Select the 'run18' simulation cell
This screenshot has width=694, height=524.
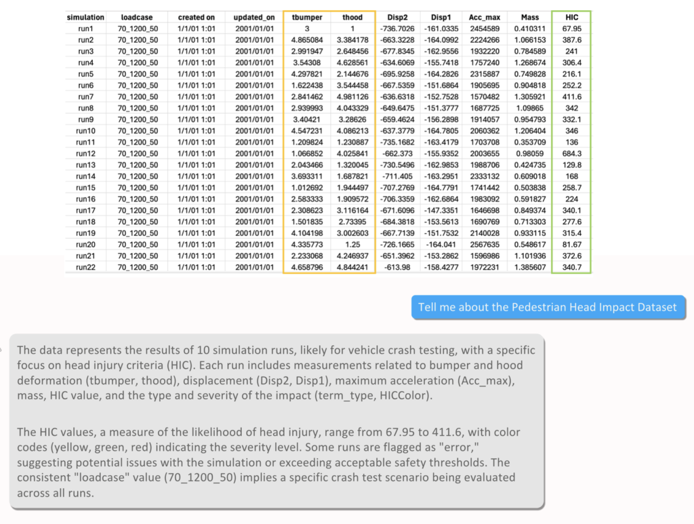tap(85, 222)
